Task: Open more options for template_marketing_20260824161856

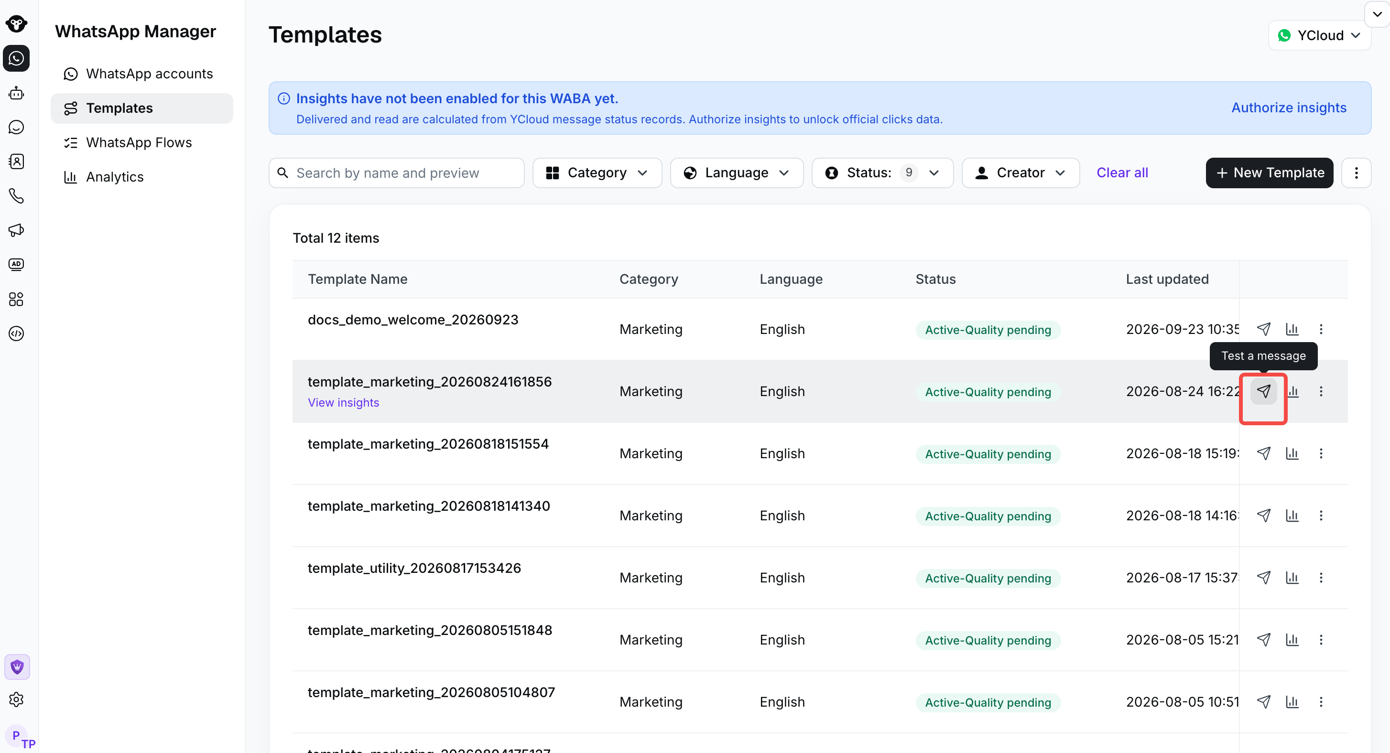Action: [x=1321, y=391]
